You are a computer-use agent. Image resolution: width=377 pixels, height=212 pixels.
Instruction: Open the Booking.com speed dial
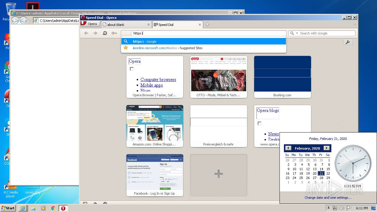[282, 77]
